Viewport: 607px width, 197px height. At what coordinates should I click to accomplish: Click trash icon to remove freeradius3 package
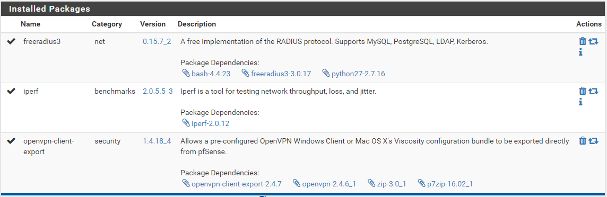582,41
